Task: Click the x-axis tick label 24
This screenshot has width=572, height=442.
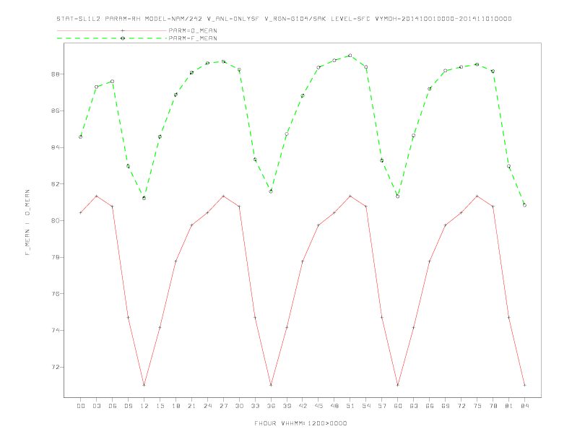Action: pos(207,406)
